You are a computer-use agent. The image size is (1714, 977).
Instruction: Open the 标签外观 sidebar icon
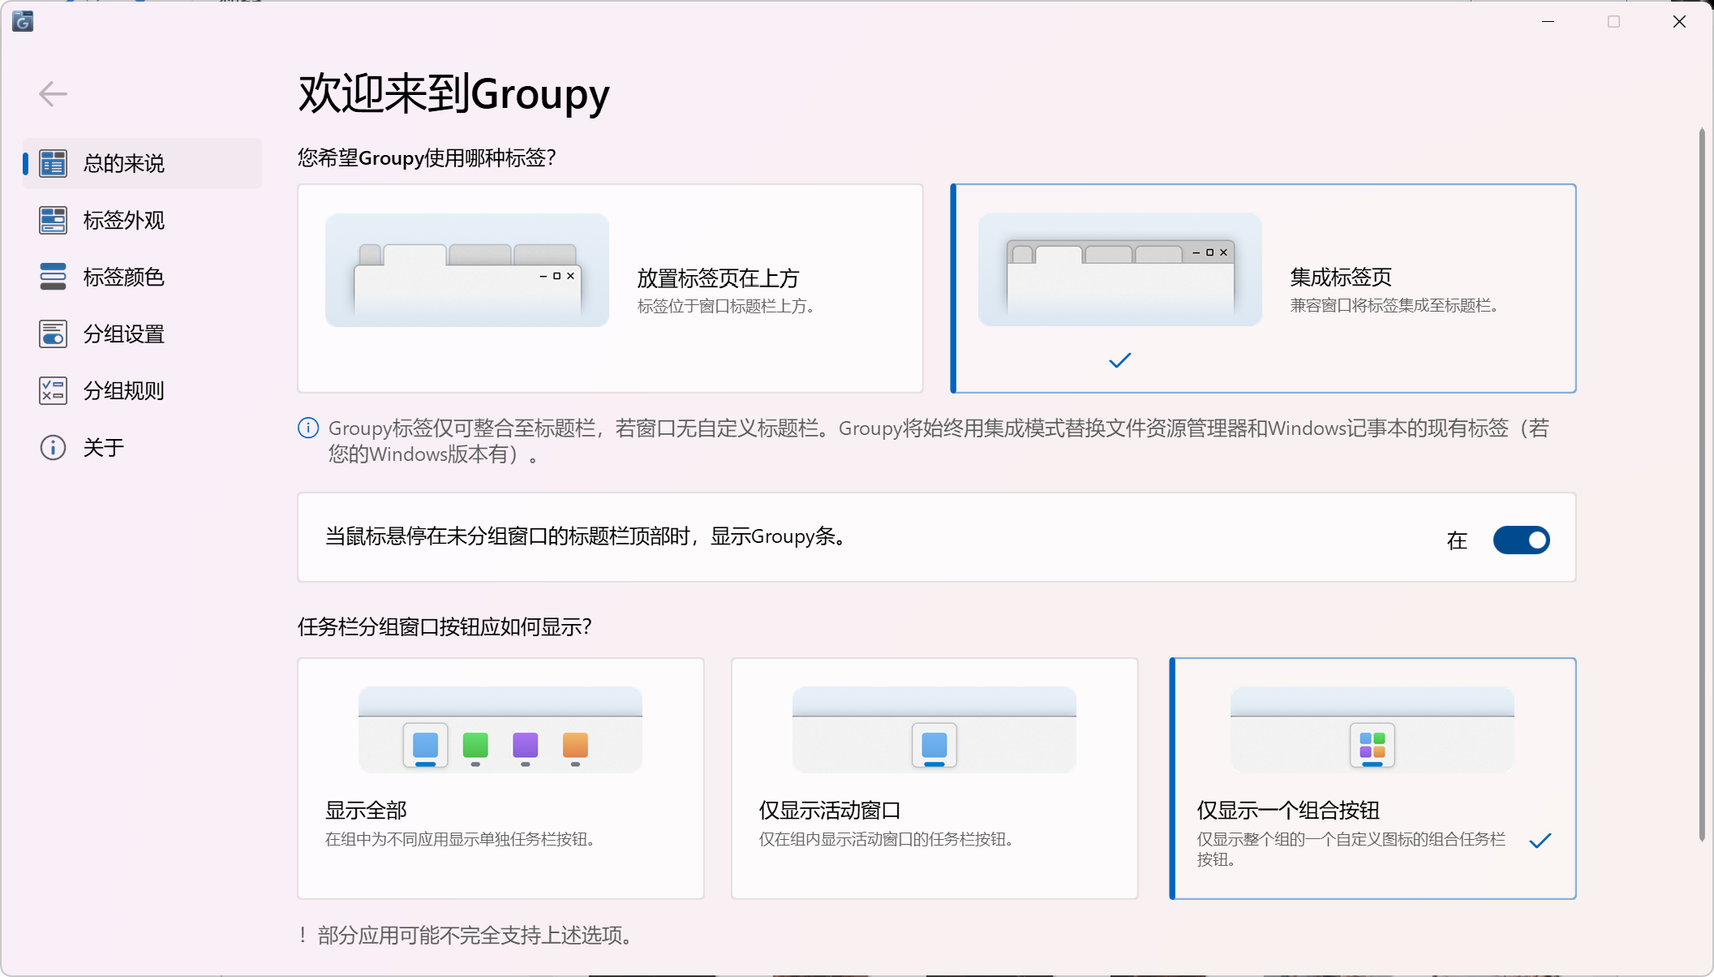click(x=53, y=220)
